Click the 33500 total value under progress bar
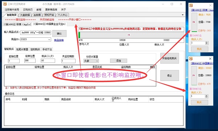The height and width of the screenshot is (131, 218). (122, 40)
